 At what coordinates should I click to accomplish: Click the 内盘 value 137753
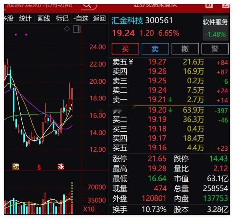click(215, 198)
